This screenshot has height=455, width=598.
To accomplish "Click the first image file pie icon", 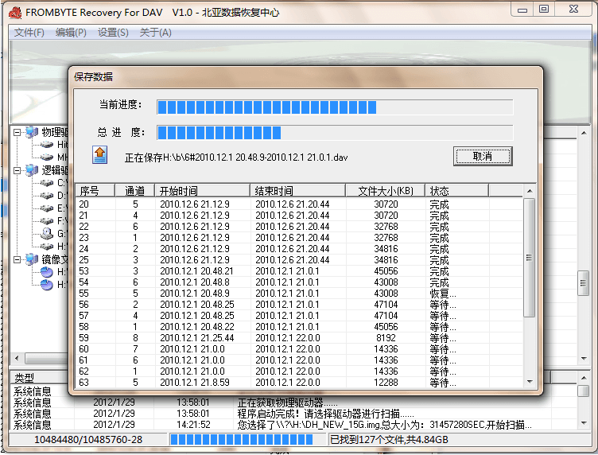I will (47, 272).
